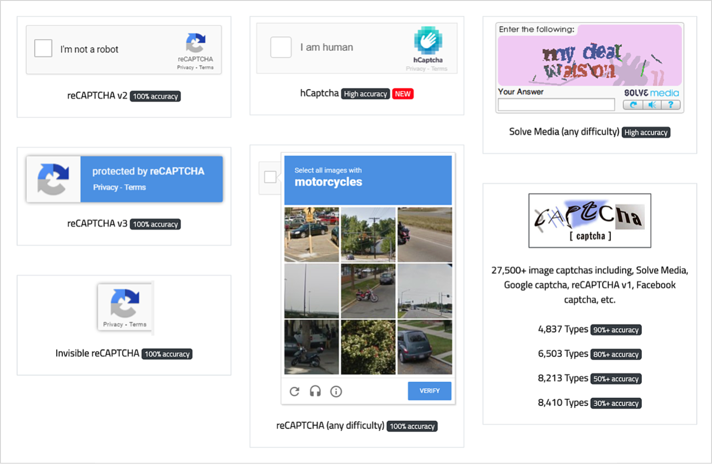This screenshot has width=712, height=465.
Task: View reCAPTCHA challenge info
Action: tap(336, 391)
